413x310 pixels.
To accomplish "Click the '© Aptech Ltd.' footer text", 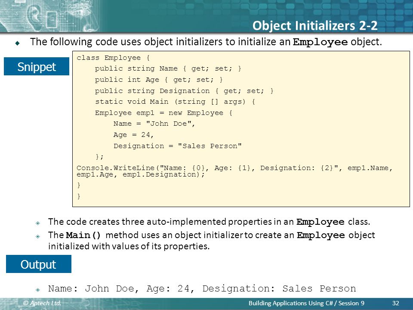I will 42,303.
